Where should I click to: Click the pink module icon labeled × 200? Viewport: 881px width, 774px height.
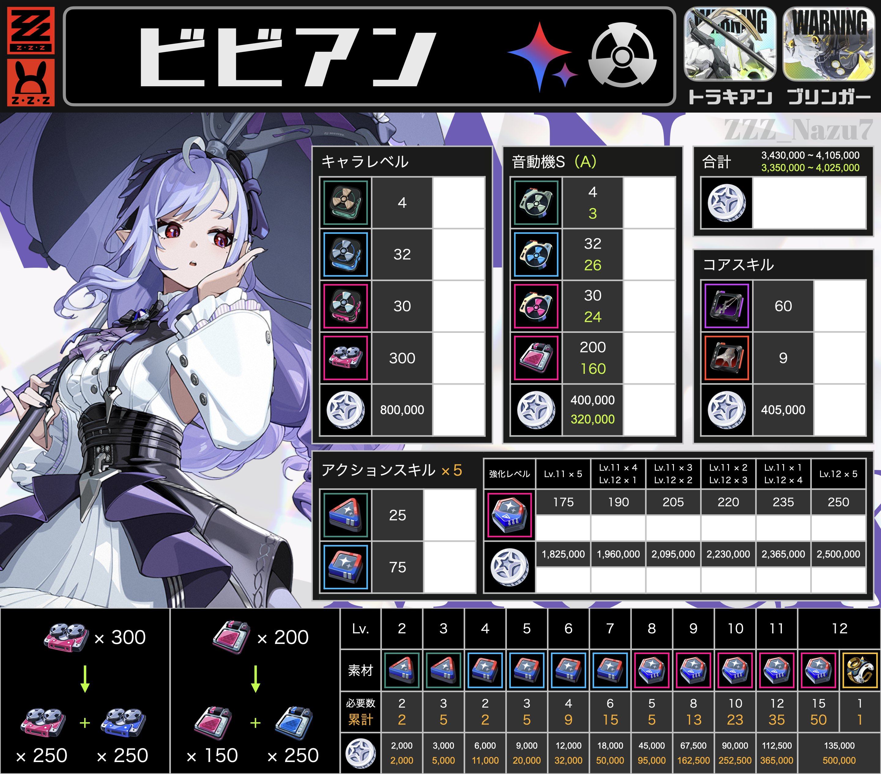[x=232, y=637]
